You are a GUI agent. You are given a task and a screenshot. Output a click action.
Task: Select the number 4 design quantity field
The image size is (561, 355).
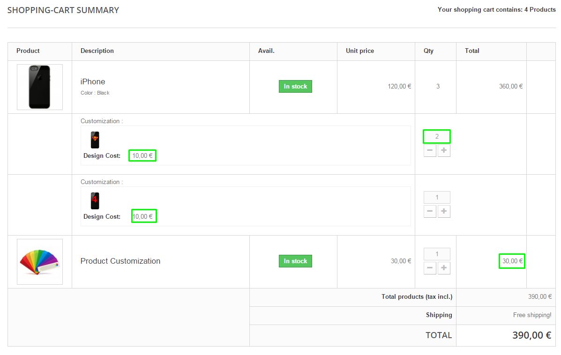pyautogui.click(x=437, y=197)
